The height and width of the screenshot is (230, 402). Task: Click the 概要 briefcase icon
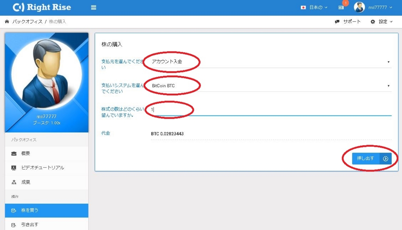[x=14, y=153]
